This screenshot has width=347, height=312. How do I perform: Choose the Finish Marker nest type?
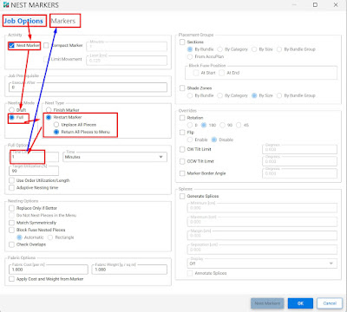tap(49, 110)
